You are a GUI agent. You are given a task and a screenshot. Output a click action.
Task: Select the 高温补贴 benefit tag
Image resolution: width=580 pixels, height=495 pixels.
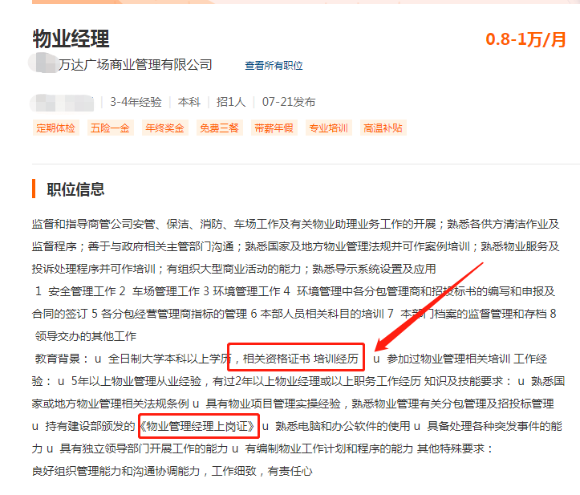click(x=383, y=128)
